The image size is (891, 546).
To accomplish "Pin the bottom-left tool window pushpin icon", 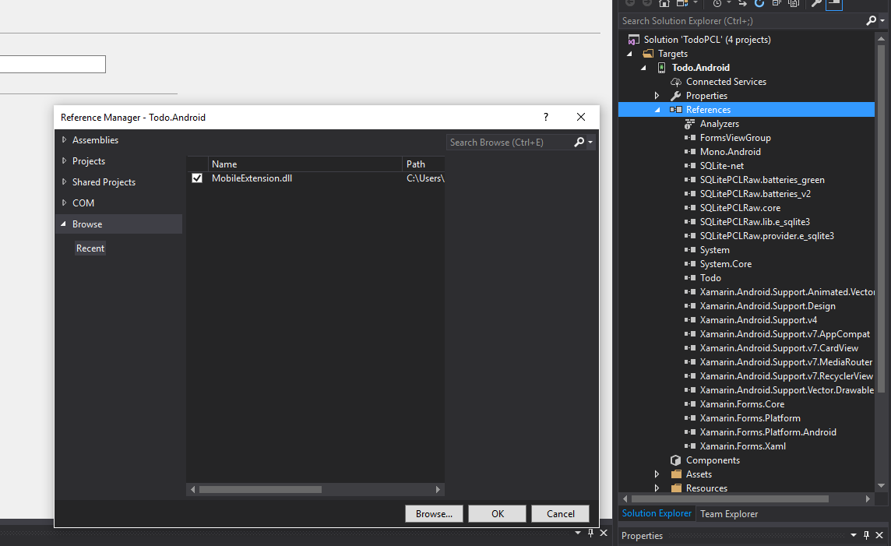I will pyautogui.click(x=590, y=533).
